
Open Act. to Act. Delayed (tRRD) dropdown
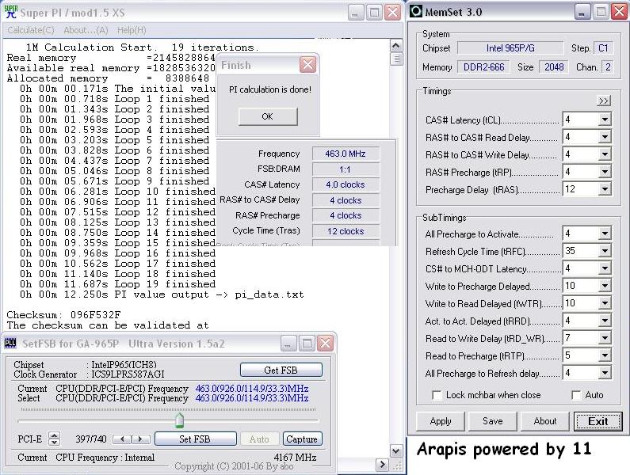(605, 321)
